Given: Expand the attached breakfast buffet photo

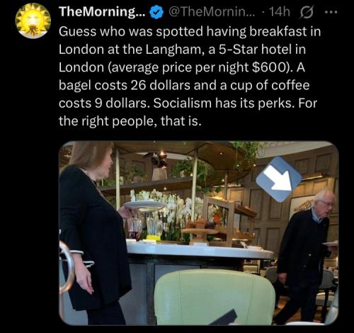Looking at the screenshot, I should (199, 233).
